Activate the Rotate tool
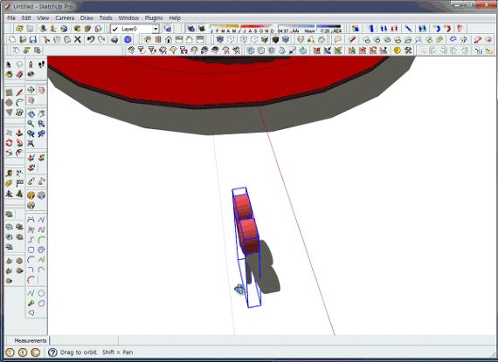Viewport: 498px width, 362px height. (x=9, y=143)
